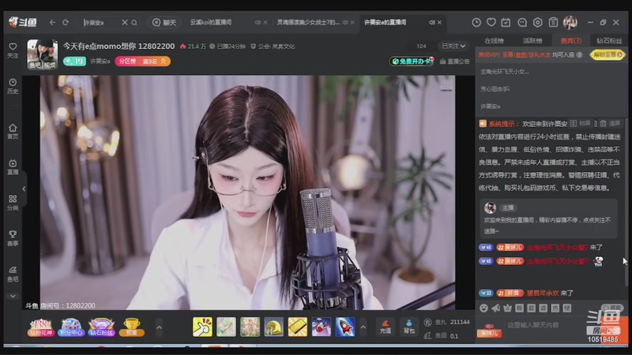Open 鱼吧 in the left sidebar
Viewport: 632px width, 355px height.
[x=13, y=274]
